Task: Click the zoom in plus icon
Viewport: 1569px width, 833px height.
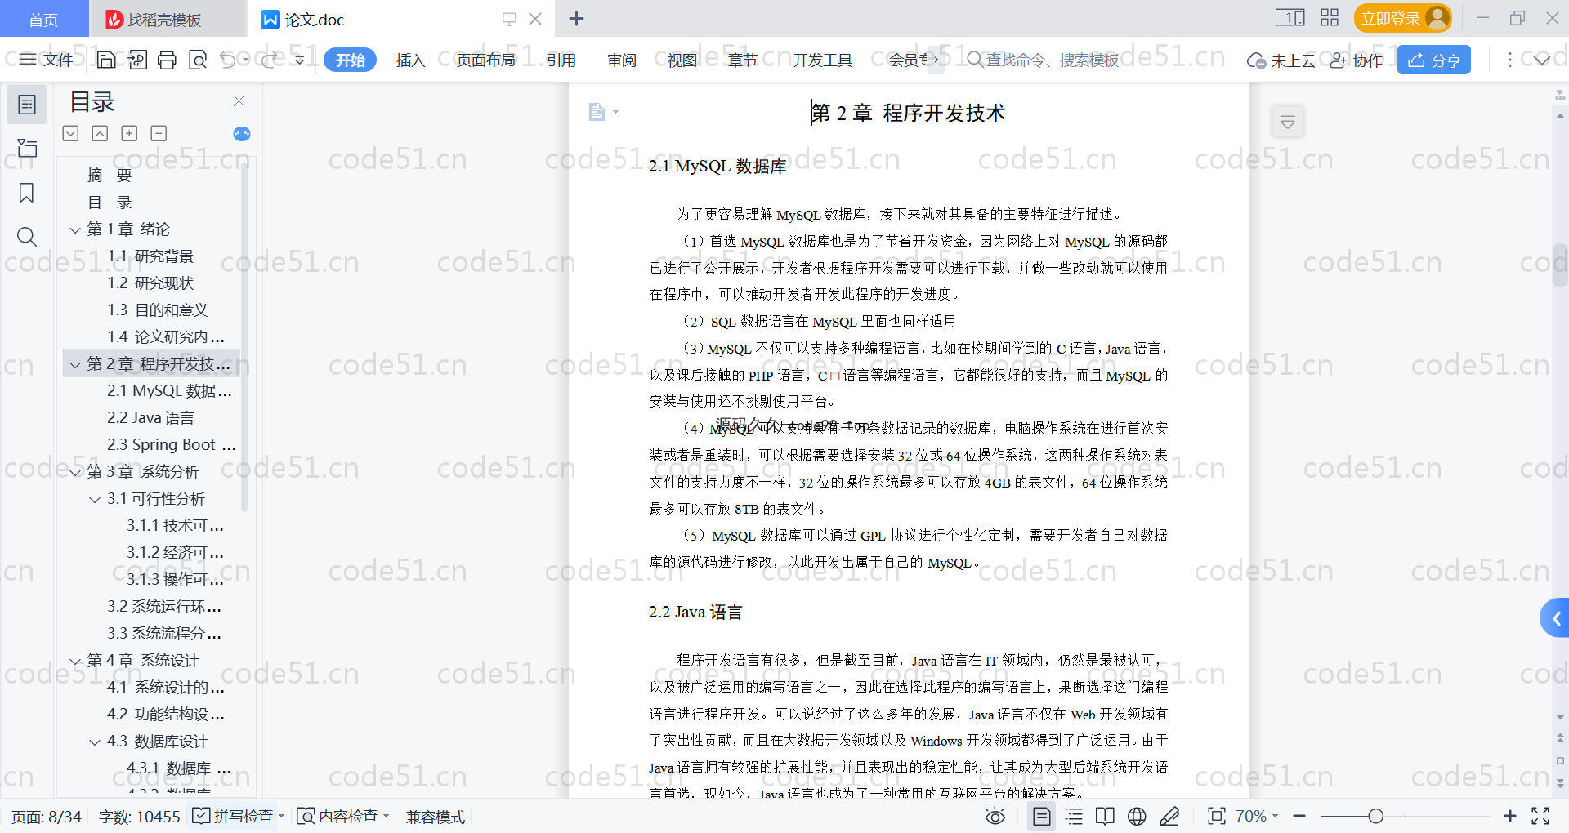Action: click(1510, 816)
